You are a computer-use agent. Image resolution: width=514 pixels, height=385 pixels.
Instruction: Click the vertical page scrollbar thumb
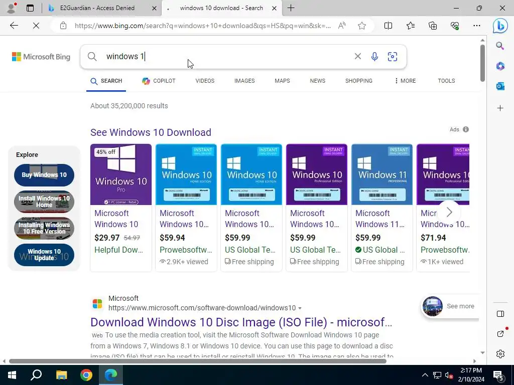point(482,63)
